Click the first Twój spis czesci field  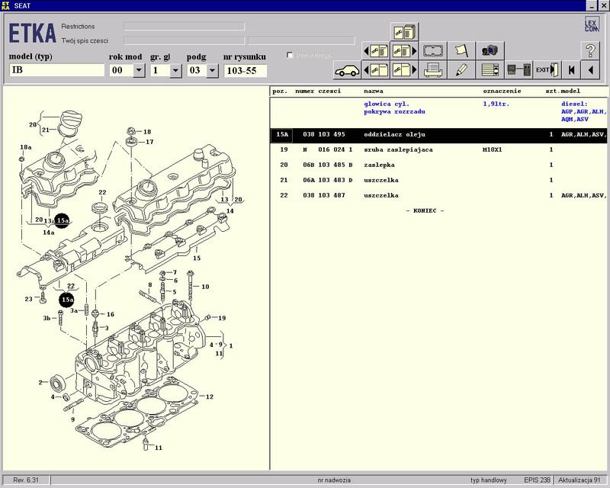coord(184,40)
